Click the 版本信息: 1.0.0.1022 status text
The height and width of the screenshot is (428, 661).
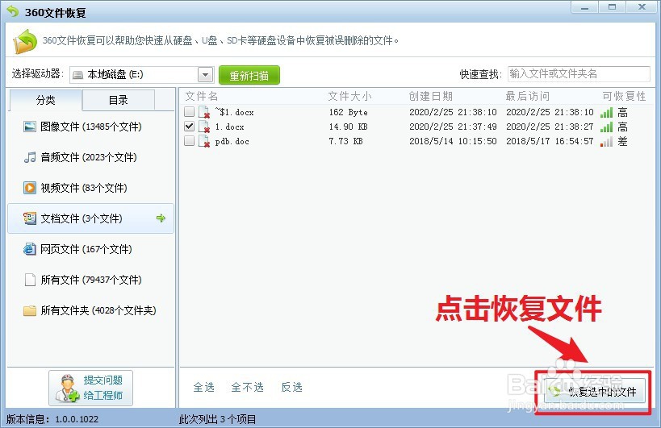(52, 419)
